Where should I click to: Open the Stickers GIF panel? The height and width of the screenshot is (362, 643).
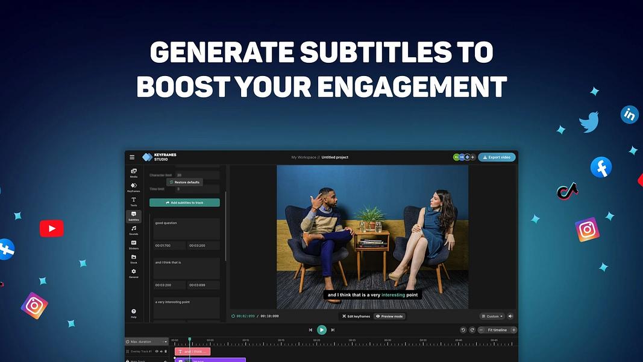coord(134,244)
